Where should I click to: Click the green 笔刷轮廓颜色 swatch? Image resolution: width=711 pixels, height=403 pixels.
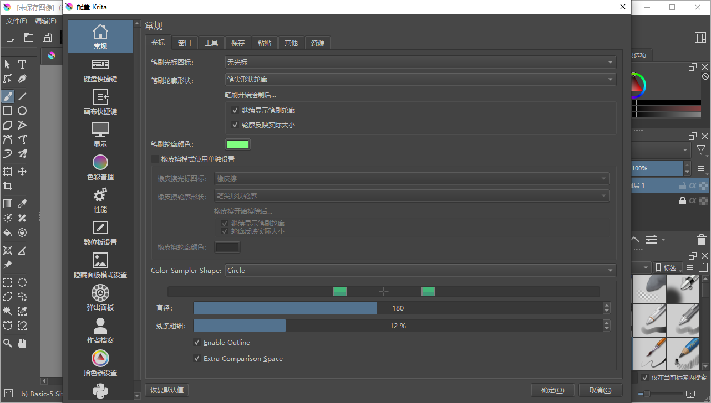[238, 144]
